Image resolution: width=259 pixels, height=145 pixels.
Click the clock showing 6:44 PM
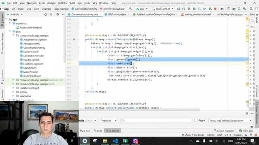click(x=241, y=139)
